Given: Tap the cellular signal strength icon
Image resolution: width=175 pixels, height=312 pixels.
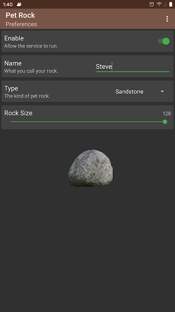Looking at the screenshot, I should pos(164,4).
